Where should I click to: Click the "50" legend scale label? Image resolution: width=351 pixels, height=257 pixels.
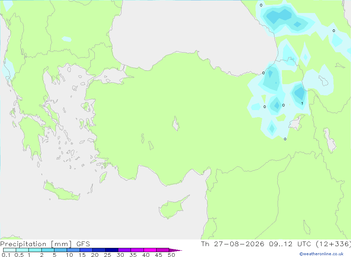(171, 255)
